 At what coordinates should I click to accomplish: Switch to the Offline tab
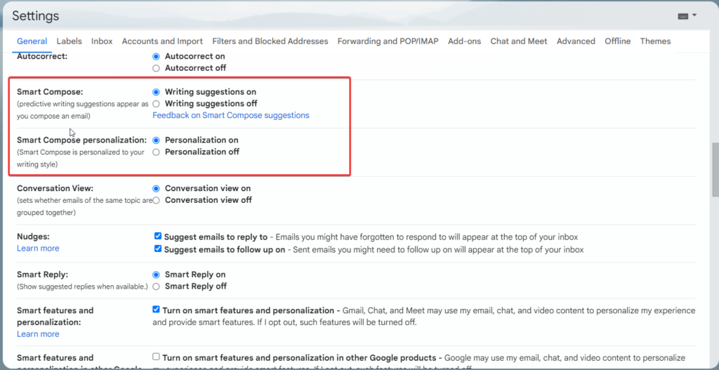(x=618, y=41)
